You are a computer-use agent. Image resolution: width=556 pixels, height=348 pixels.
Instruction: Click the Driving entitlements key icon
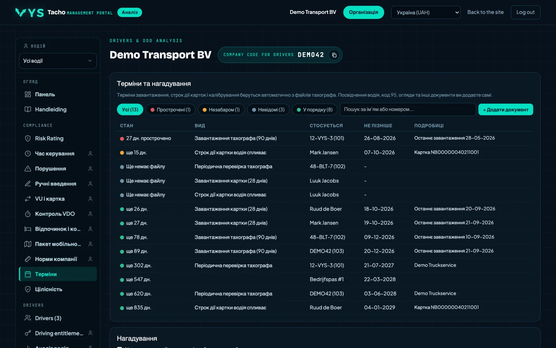28,333
